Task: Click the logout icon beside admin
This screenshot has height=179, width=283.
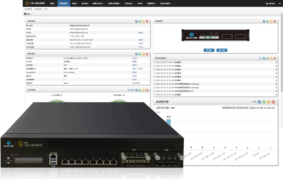Action: (280, 3)
